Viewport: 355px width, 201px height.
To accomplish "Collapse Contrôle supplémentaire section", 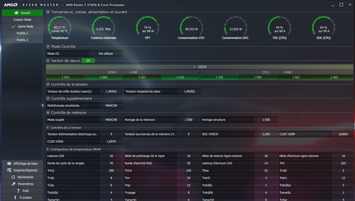I will pyautogui.click(x=48, y=99).
